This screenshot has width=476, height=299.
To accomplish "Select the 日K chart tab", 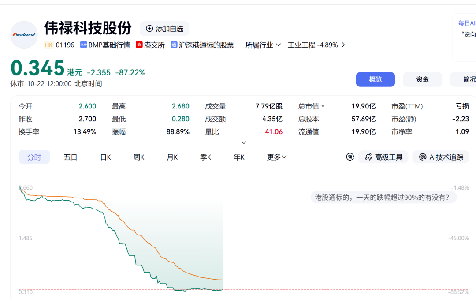I will tap(105, 157).
